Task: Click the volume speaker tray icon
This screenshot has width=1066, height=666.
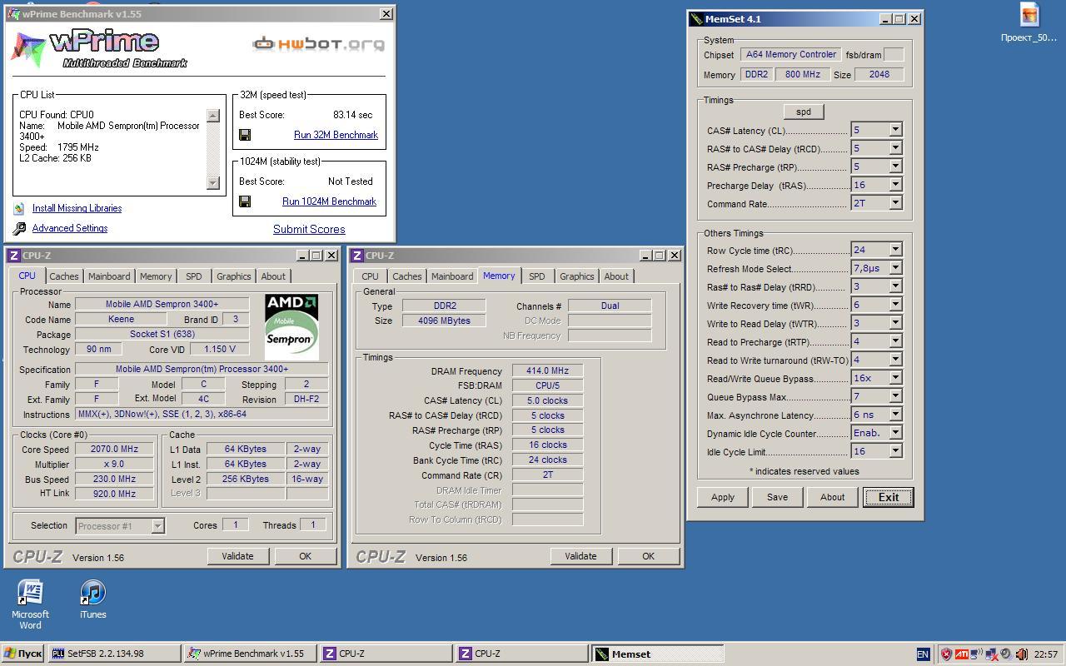Action: [1006, 654]
